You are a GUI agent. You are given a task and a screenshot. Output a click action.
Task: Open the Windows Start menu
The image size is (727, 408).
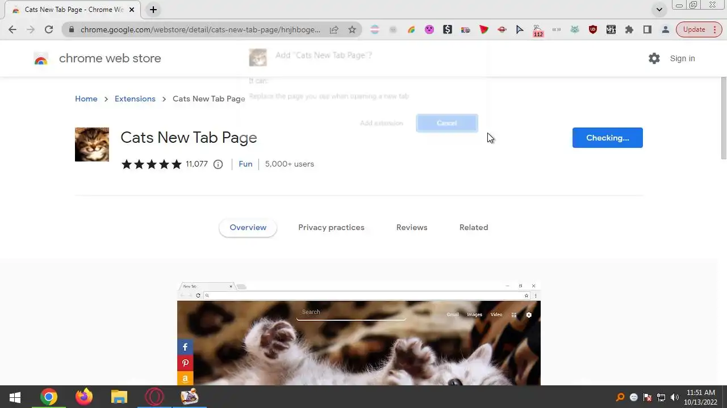click(x=15, y=397)
